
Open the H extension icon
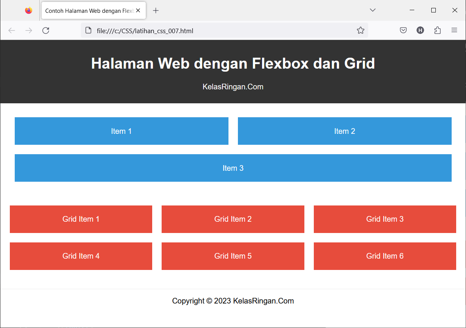click(x=420, y=31)
